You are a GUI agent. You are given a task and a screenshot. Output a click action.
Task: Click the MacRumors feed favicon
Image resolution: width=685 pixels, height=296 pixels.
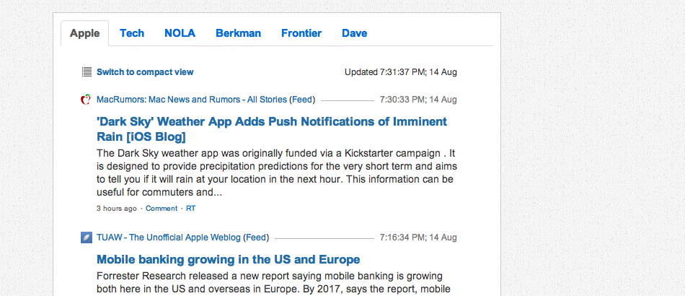[87, 100]
